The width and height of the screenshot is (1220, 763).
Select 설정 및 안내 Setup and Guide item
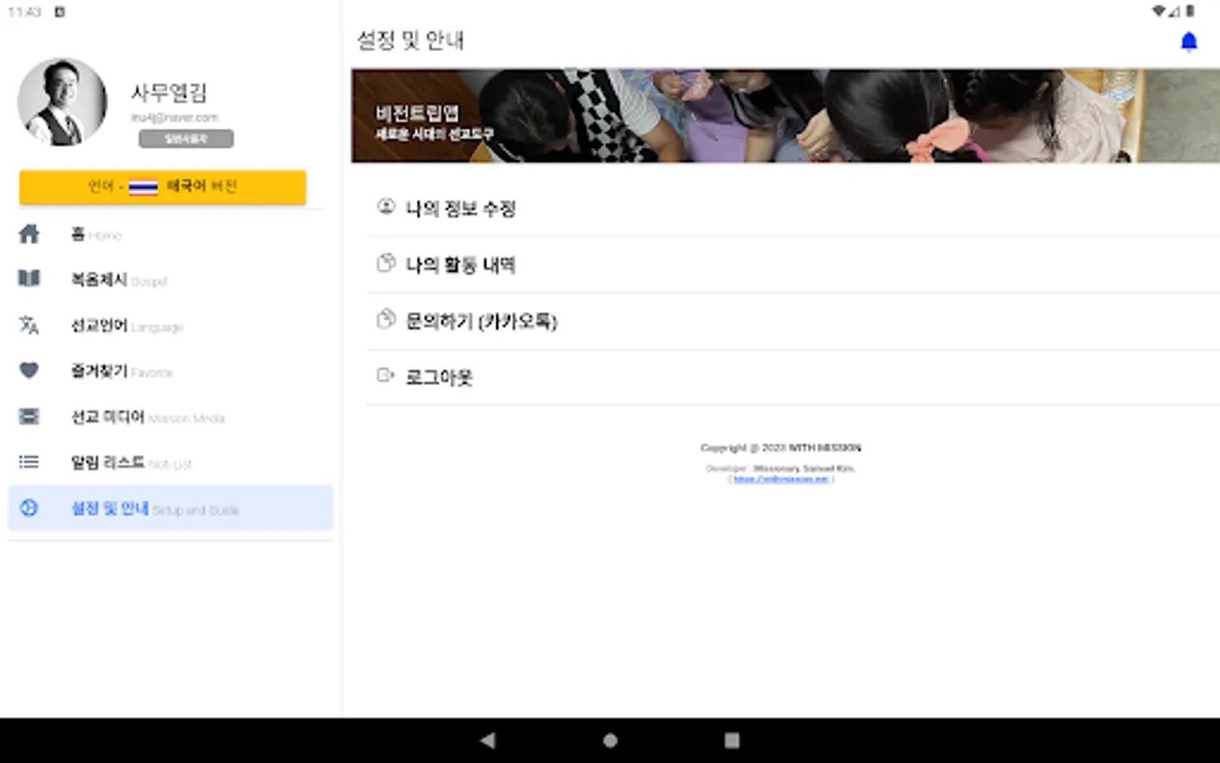coord(170,508)
